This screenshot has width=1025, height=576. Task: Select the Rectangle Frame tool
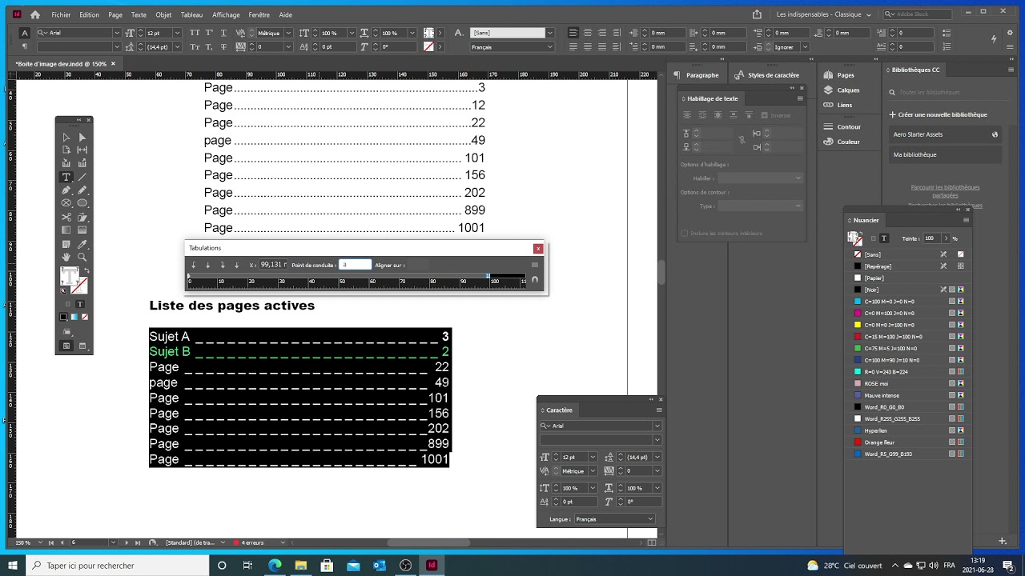[x=66, y=203]
